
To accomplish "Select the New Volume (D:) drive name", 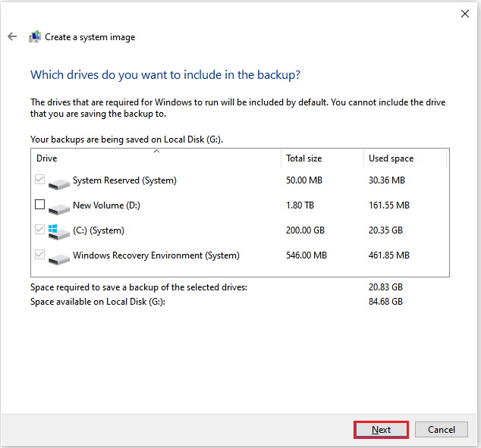I will [106, 205].
